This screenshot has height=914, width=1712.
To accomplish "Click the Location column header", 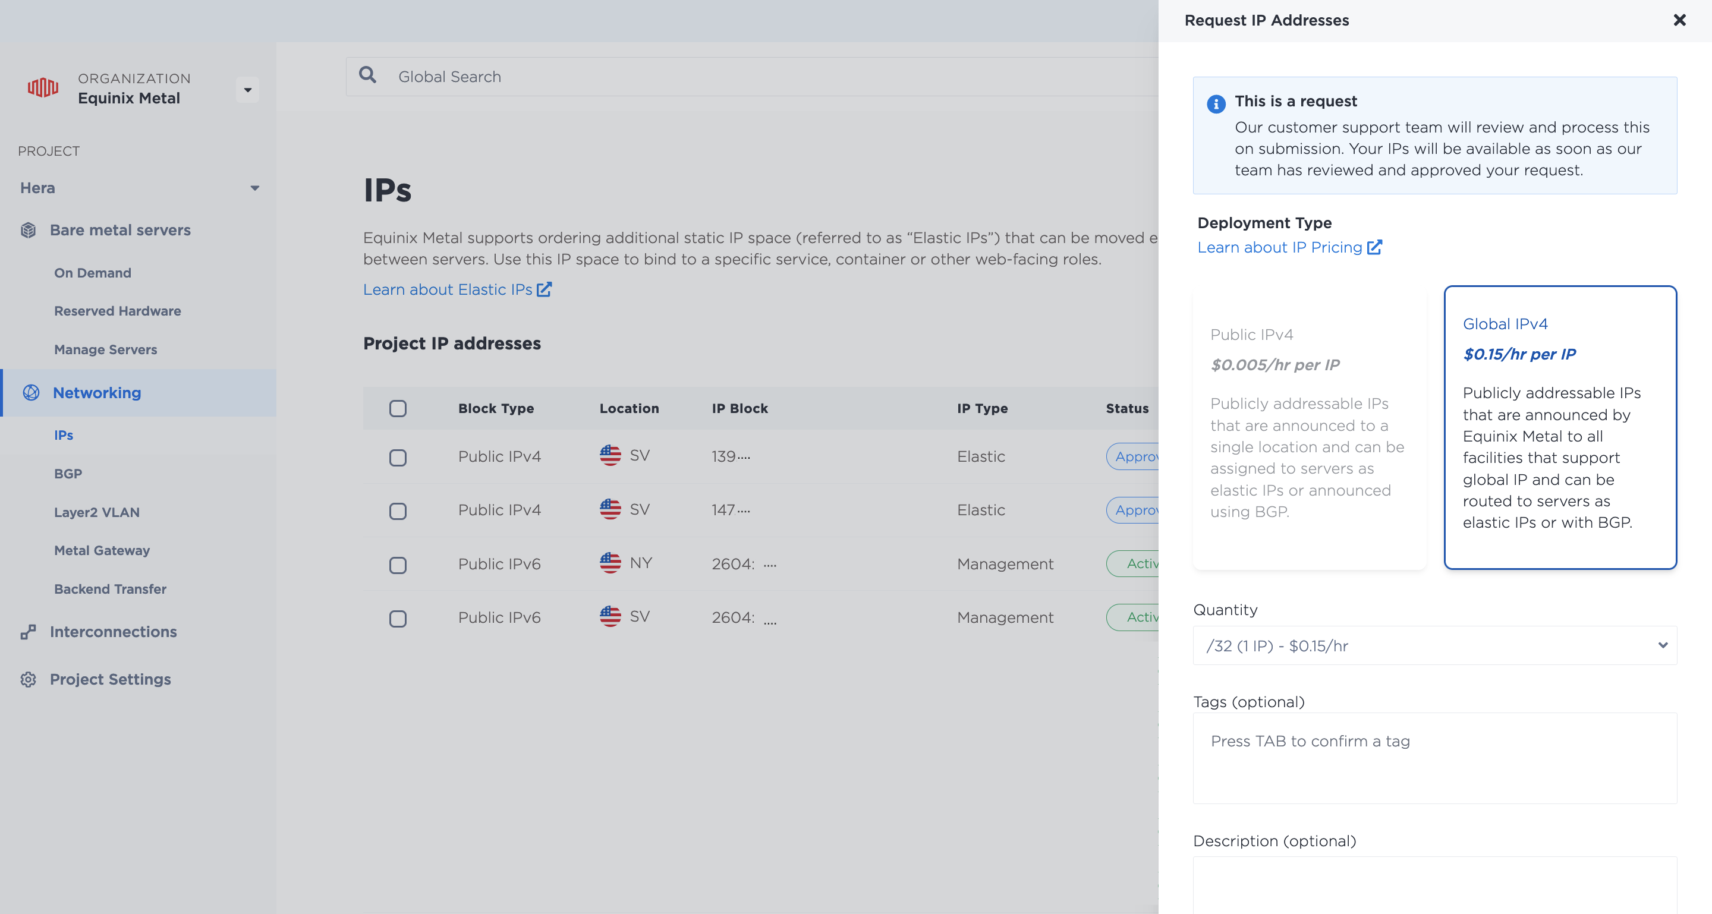I will (x=629, y=408).
